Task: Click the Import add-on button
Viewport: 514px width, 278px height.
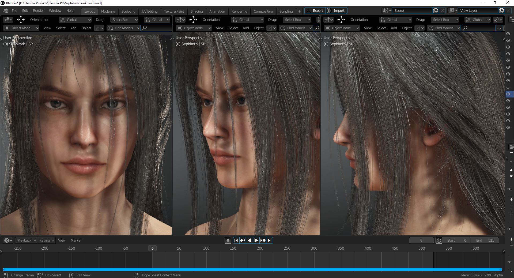Action: 337,11
